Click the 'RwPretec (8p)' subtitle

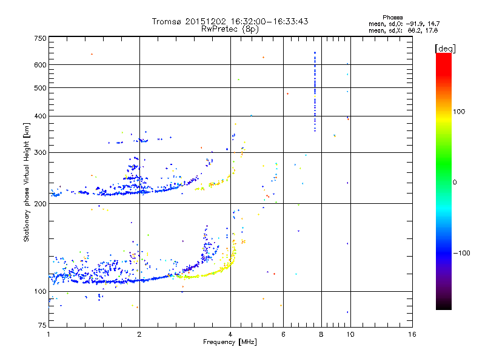230,29
